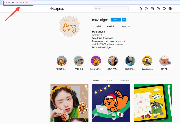Open the linktr.ee/muziktiger link

[x=102, y=47]
